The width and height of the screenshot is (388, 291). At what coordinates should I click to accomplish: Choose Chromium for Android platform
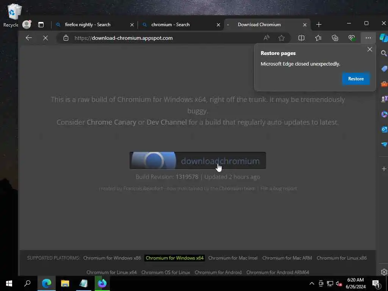point(218,272)
